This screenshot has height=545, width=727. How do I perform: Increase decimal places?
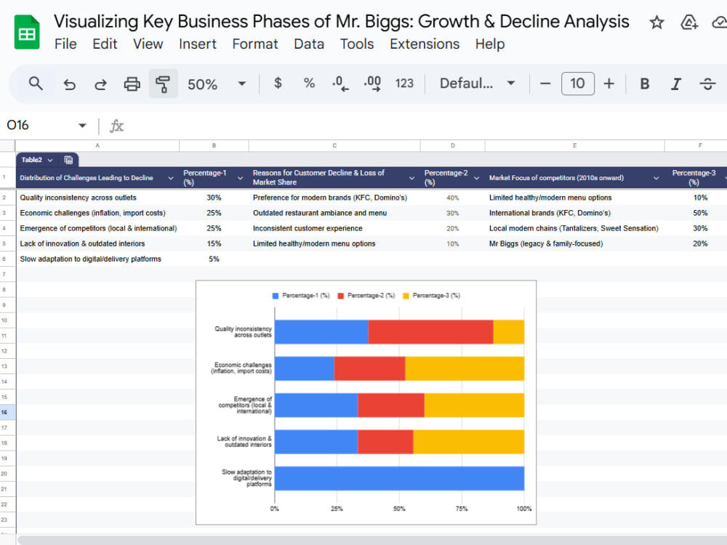(372, 84)
